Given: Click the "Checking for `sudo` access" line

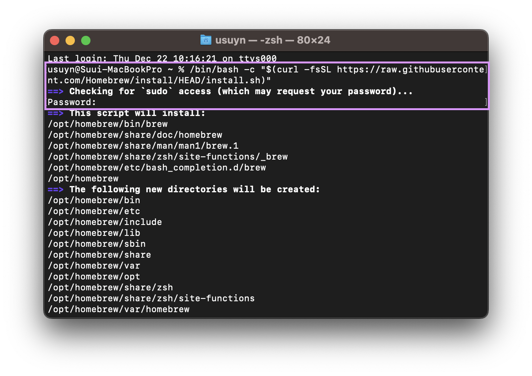Looking at the screenshot, I should click(230, 91).
